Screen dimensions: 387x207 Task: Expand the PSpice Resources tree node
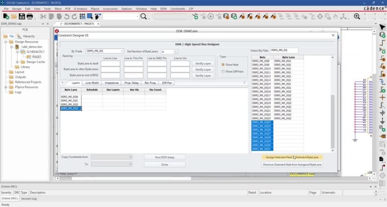tap(6, 87)
